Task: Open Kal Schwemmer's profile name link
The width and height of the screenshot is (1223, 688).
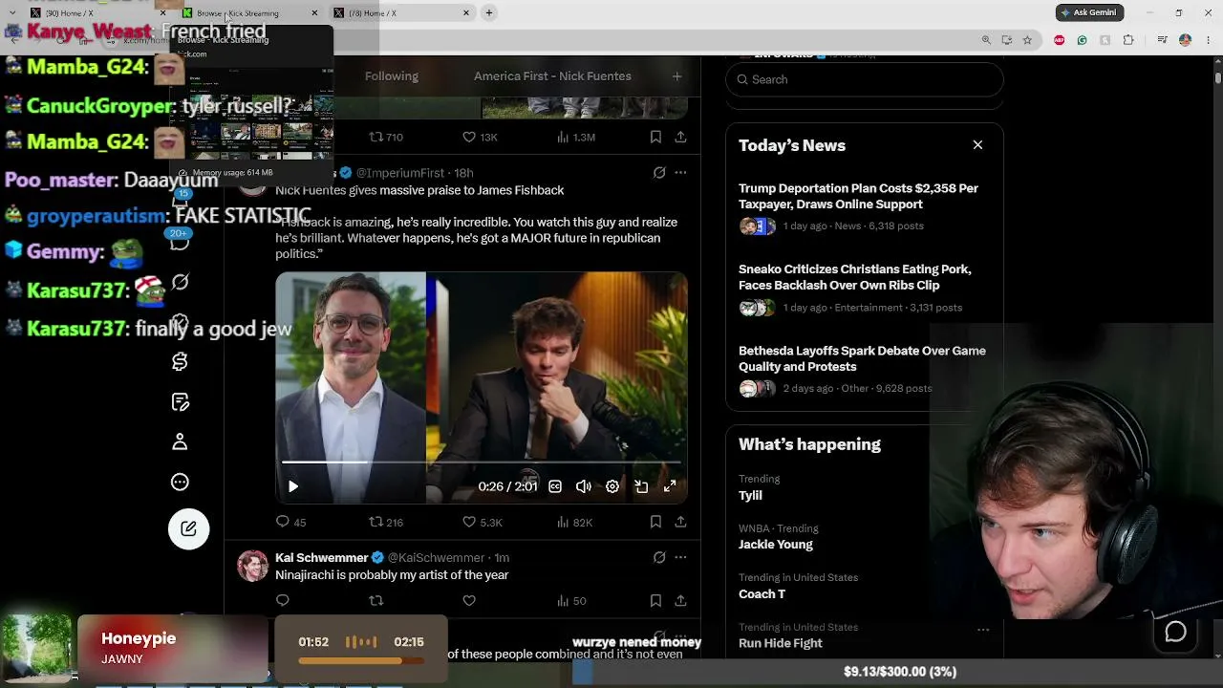Action: (x=322, y=557)
